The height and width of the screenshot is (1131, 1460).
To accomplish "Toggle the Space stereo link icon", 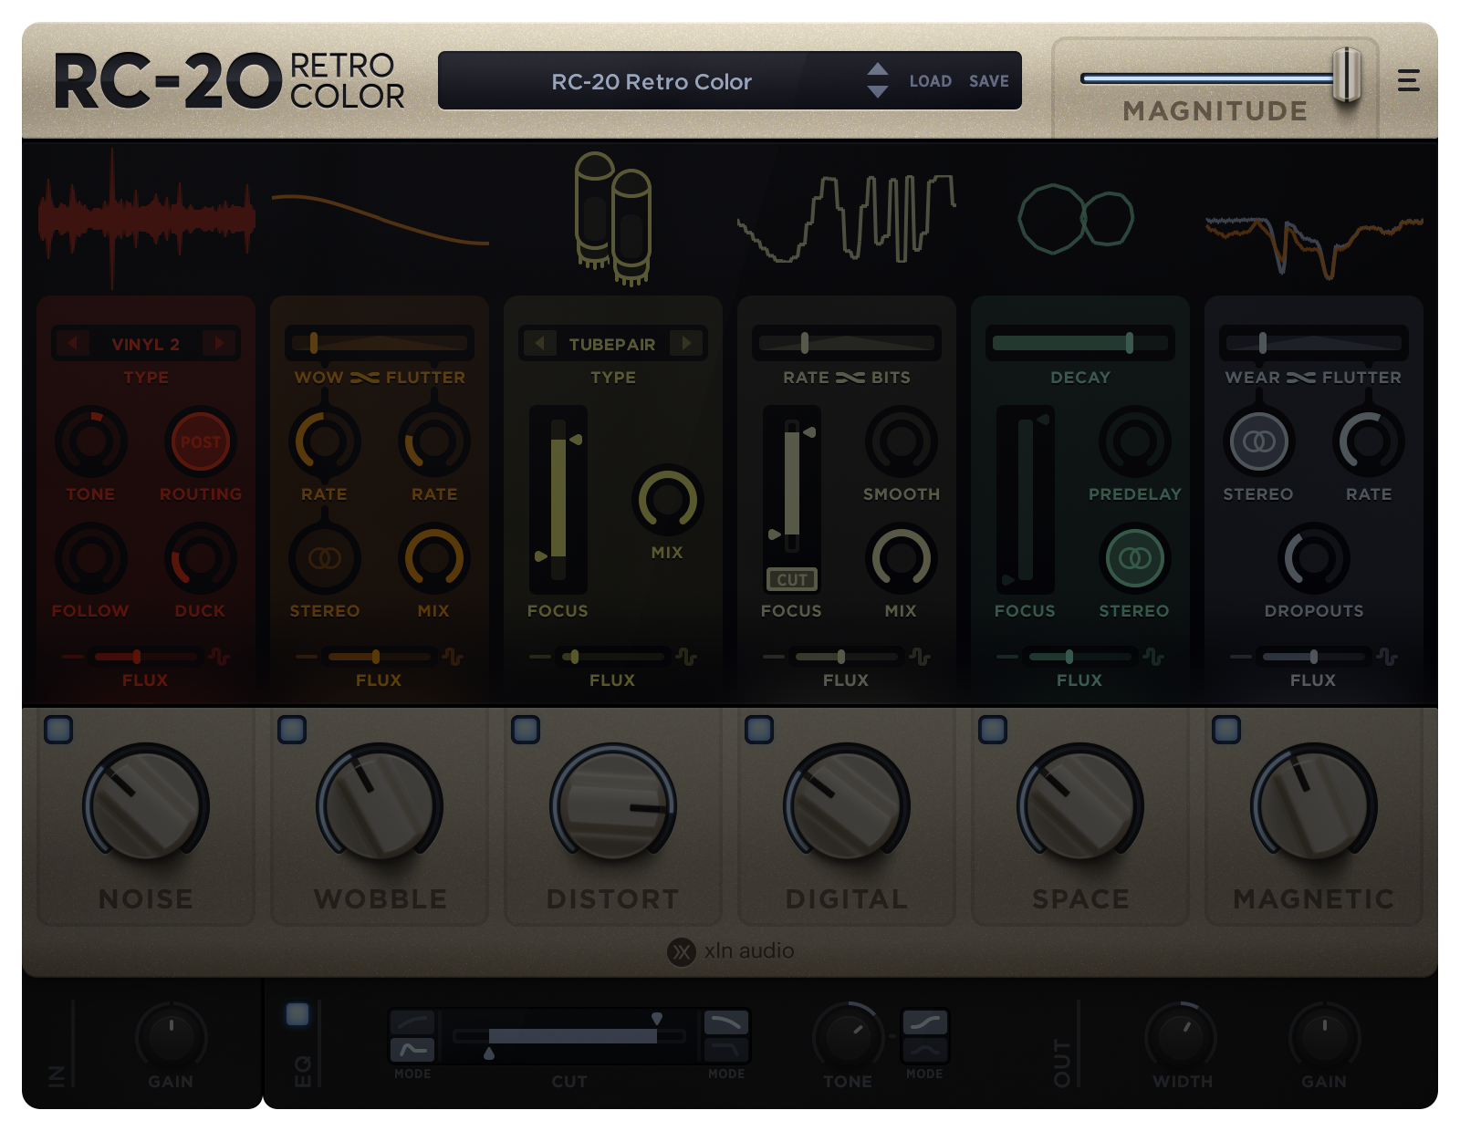I will click(x=1135, y=558).
